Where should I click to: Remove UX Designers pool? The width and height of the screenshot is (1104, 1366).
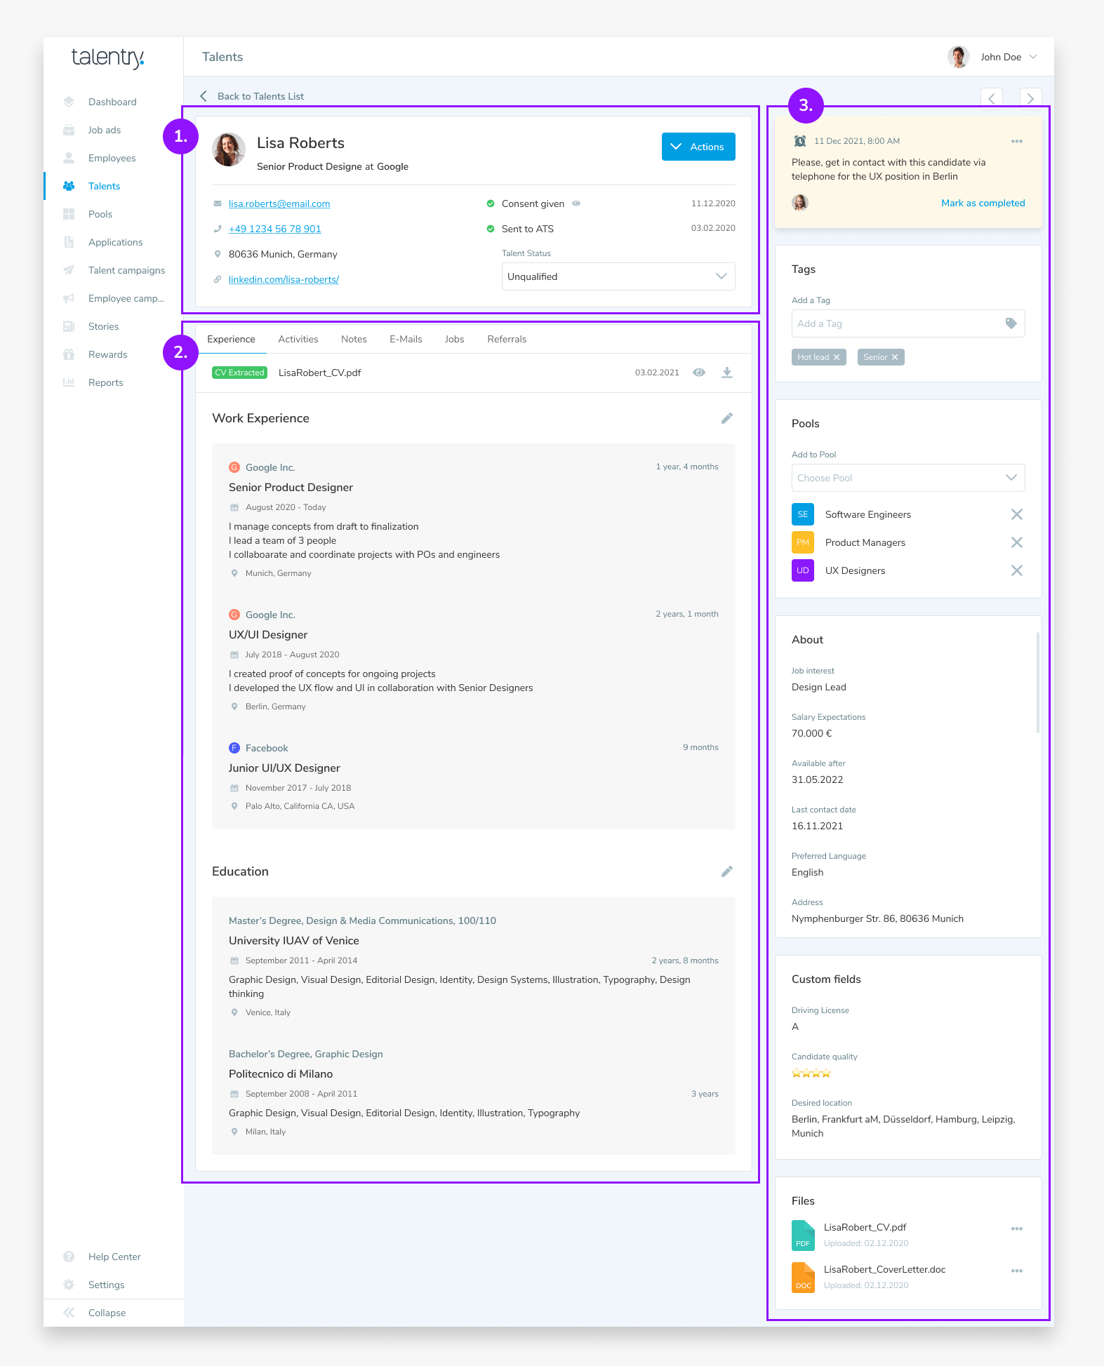(1016, 570)
